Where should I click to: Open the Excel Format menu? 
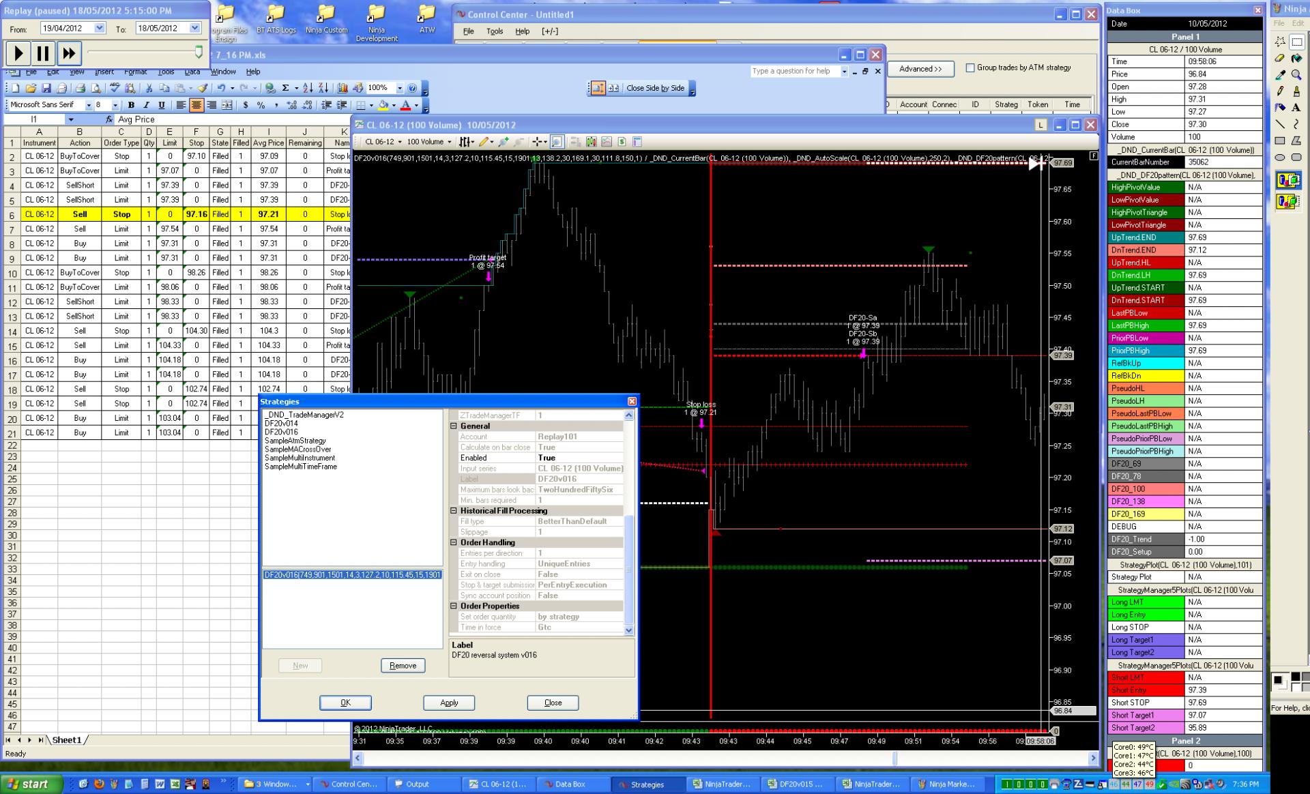point(135,72)
